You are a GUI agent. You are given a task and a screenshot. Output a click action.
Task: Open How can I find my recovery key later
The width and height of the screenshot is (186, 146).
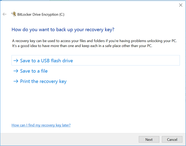pos(41,125)
